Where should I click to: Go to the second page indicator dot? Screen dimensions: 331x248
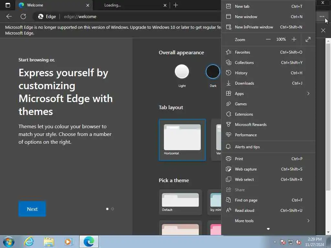(x=112, y=209)
